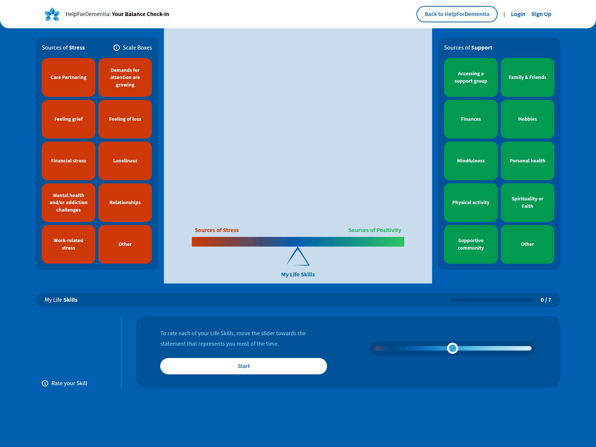Choose the Physical activity support box

pos(471,203)
